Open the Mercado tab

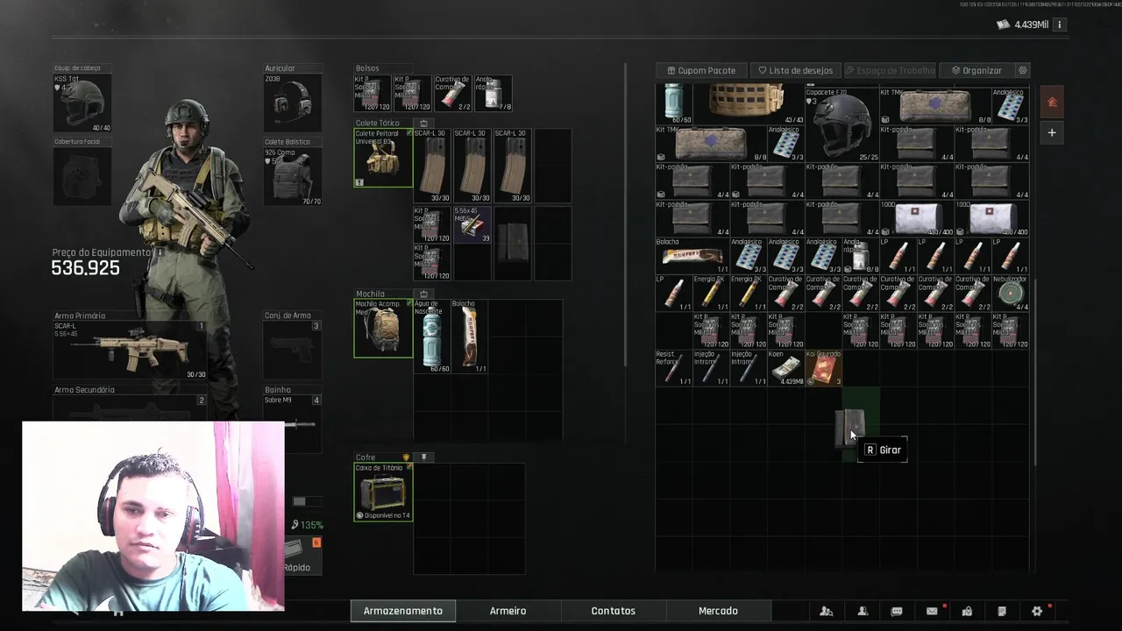tap(718, 611)
